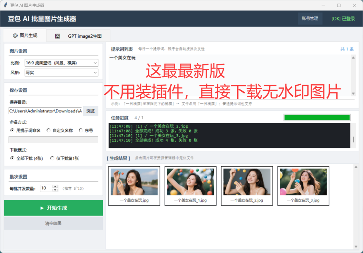Open the 比例 aspect ratio dropdown
The width and height of the screenshot is (363, 253).
(61, 63)
